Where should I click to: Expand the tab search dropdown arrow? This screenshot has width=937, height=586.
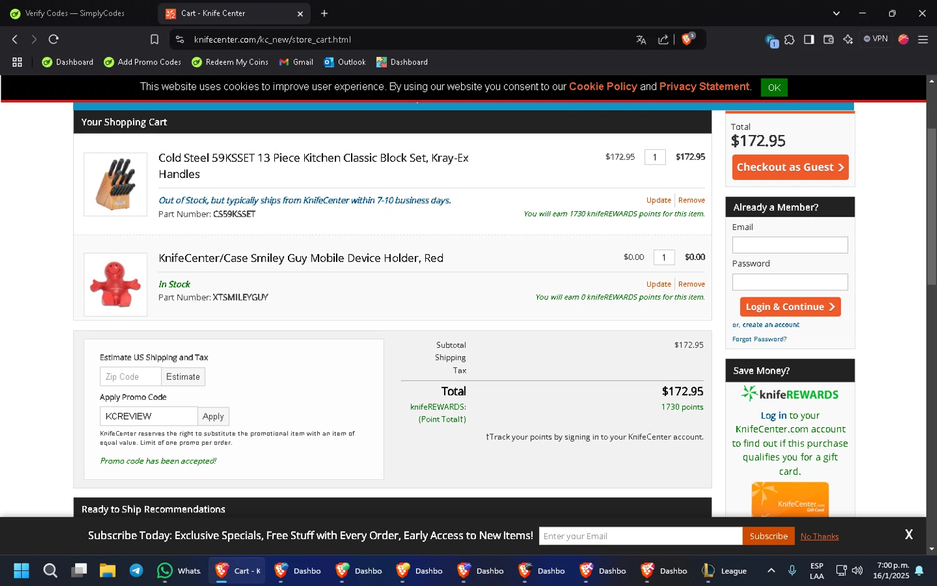pos(836,13)
